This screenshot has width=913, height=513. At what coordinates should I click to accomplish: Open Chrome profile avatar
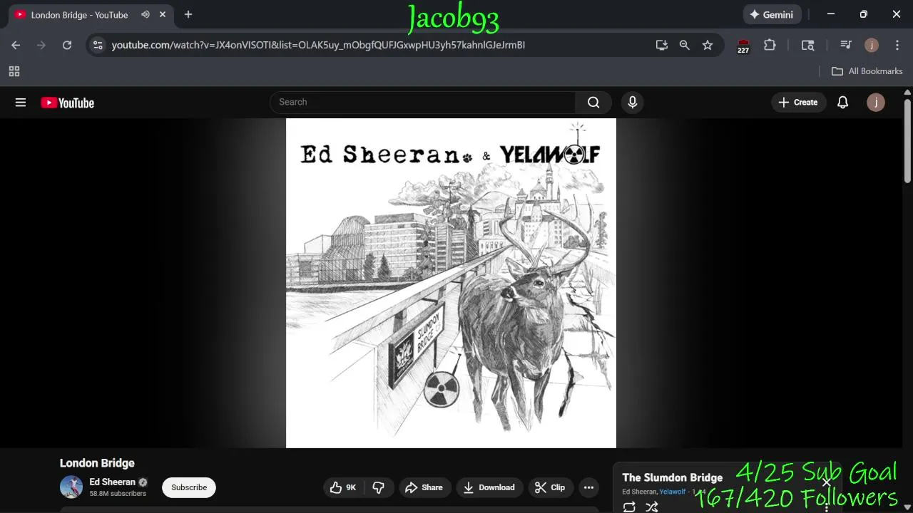(872, 45)
